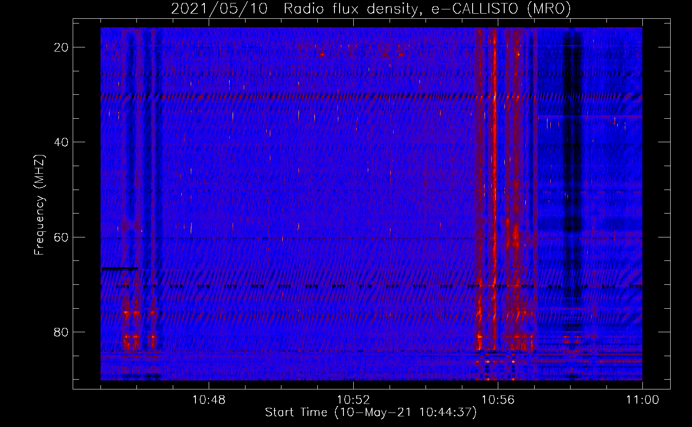
Task: Click the 80 MHz frequency tick label
Action: coord(61,332)
